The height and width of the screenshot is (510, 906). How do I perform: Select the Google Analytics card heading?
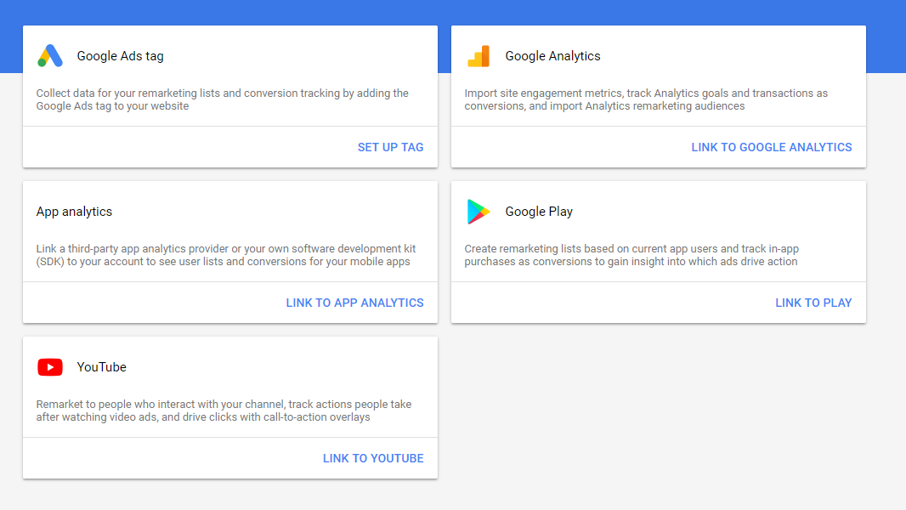[552, 56]
